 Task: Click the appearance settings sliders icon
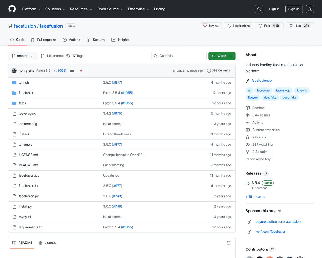(x=310, y=9)
